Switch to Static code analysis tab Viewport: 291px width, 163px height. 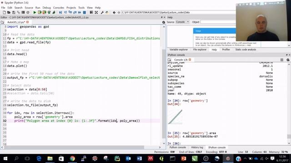tap(246, 49)
